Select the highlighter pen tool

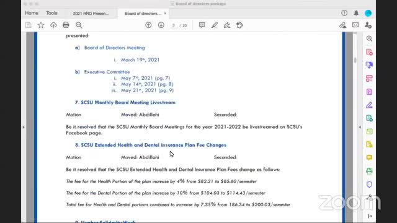215,25
